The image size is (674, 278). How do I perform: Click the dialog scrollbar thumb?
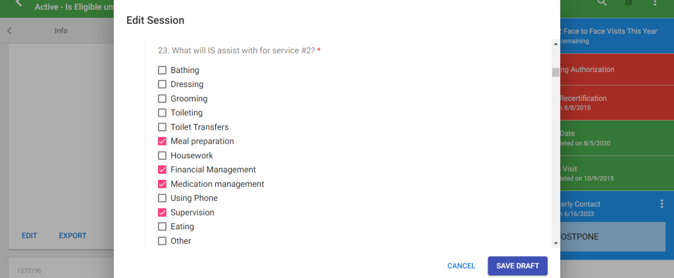(556, 72)
